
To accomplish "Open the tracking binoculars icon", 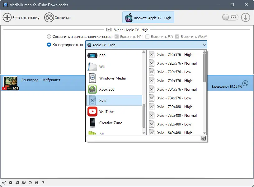I will point(49,17).
